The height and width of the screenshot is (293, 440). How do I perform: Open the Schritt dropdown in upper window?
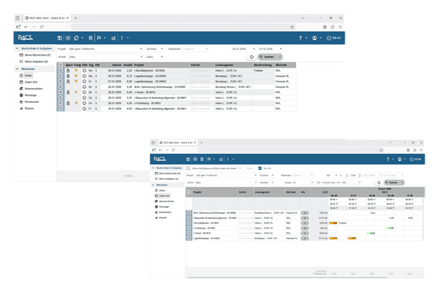106,57
